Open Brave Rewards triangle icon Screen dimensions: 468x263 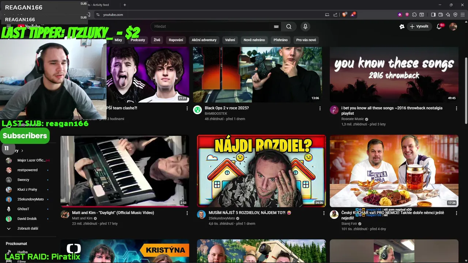[x=353, y=15]
